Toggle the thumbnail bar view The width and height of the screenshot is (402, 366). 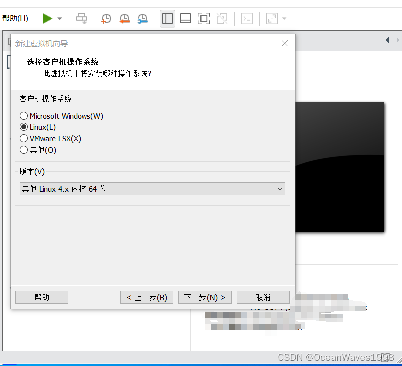tap(185, 19)
